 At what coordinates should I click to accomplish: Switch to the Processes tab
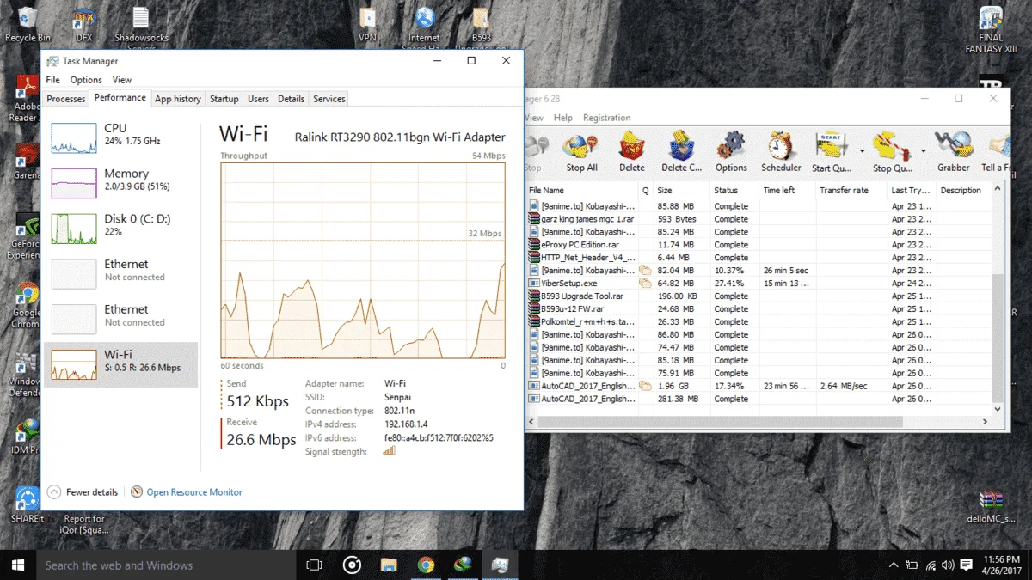[x=66, y=99]
